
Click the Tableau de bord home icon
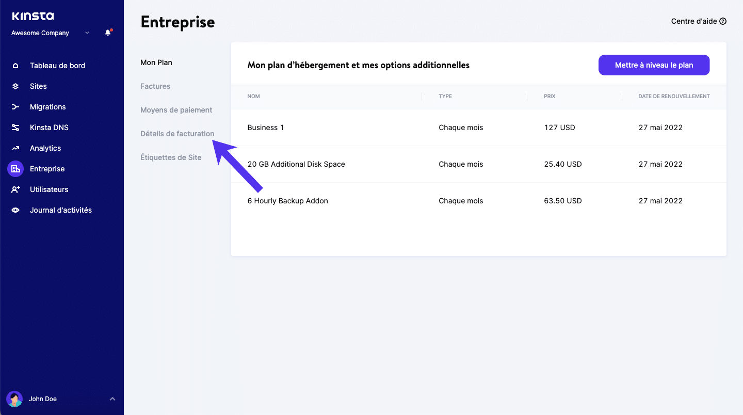pyautogui.click(x=15, y=66)
